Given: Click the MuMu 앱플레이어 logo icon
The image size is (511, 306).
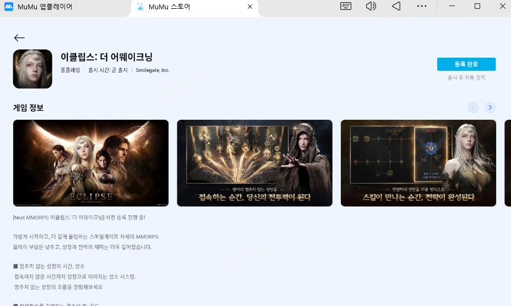Looking at the screenshot, I should coord(9,7).
